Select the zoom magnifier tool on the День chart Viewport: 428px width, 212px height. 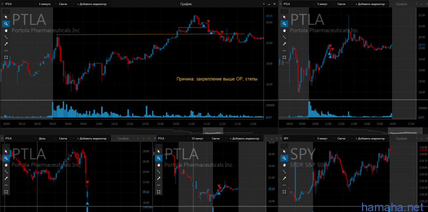point(6,158)
